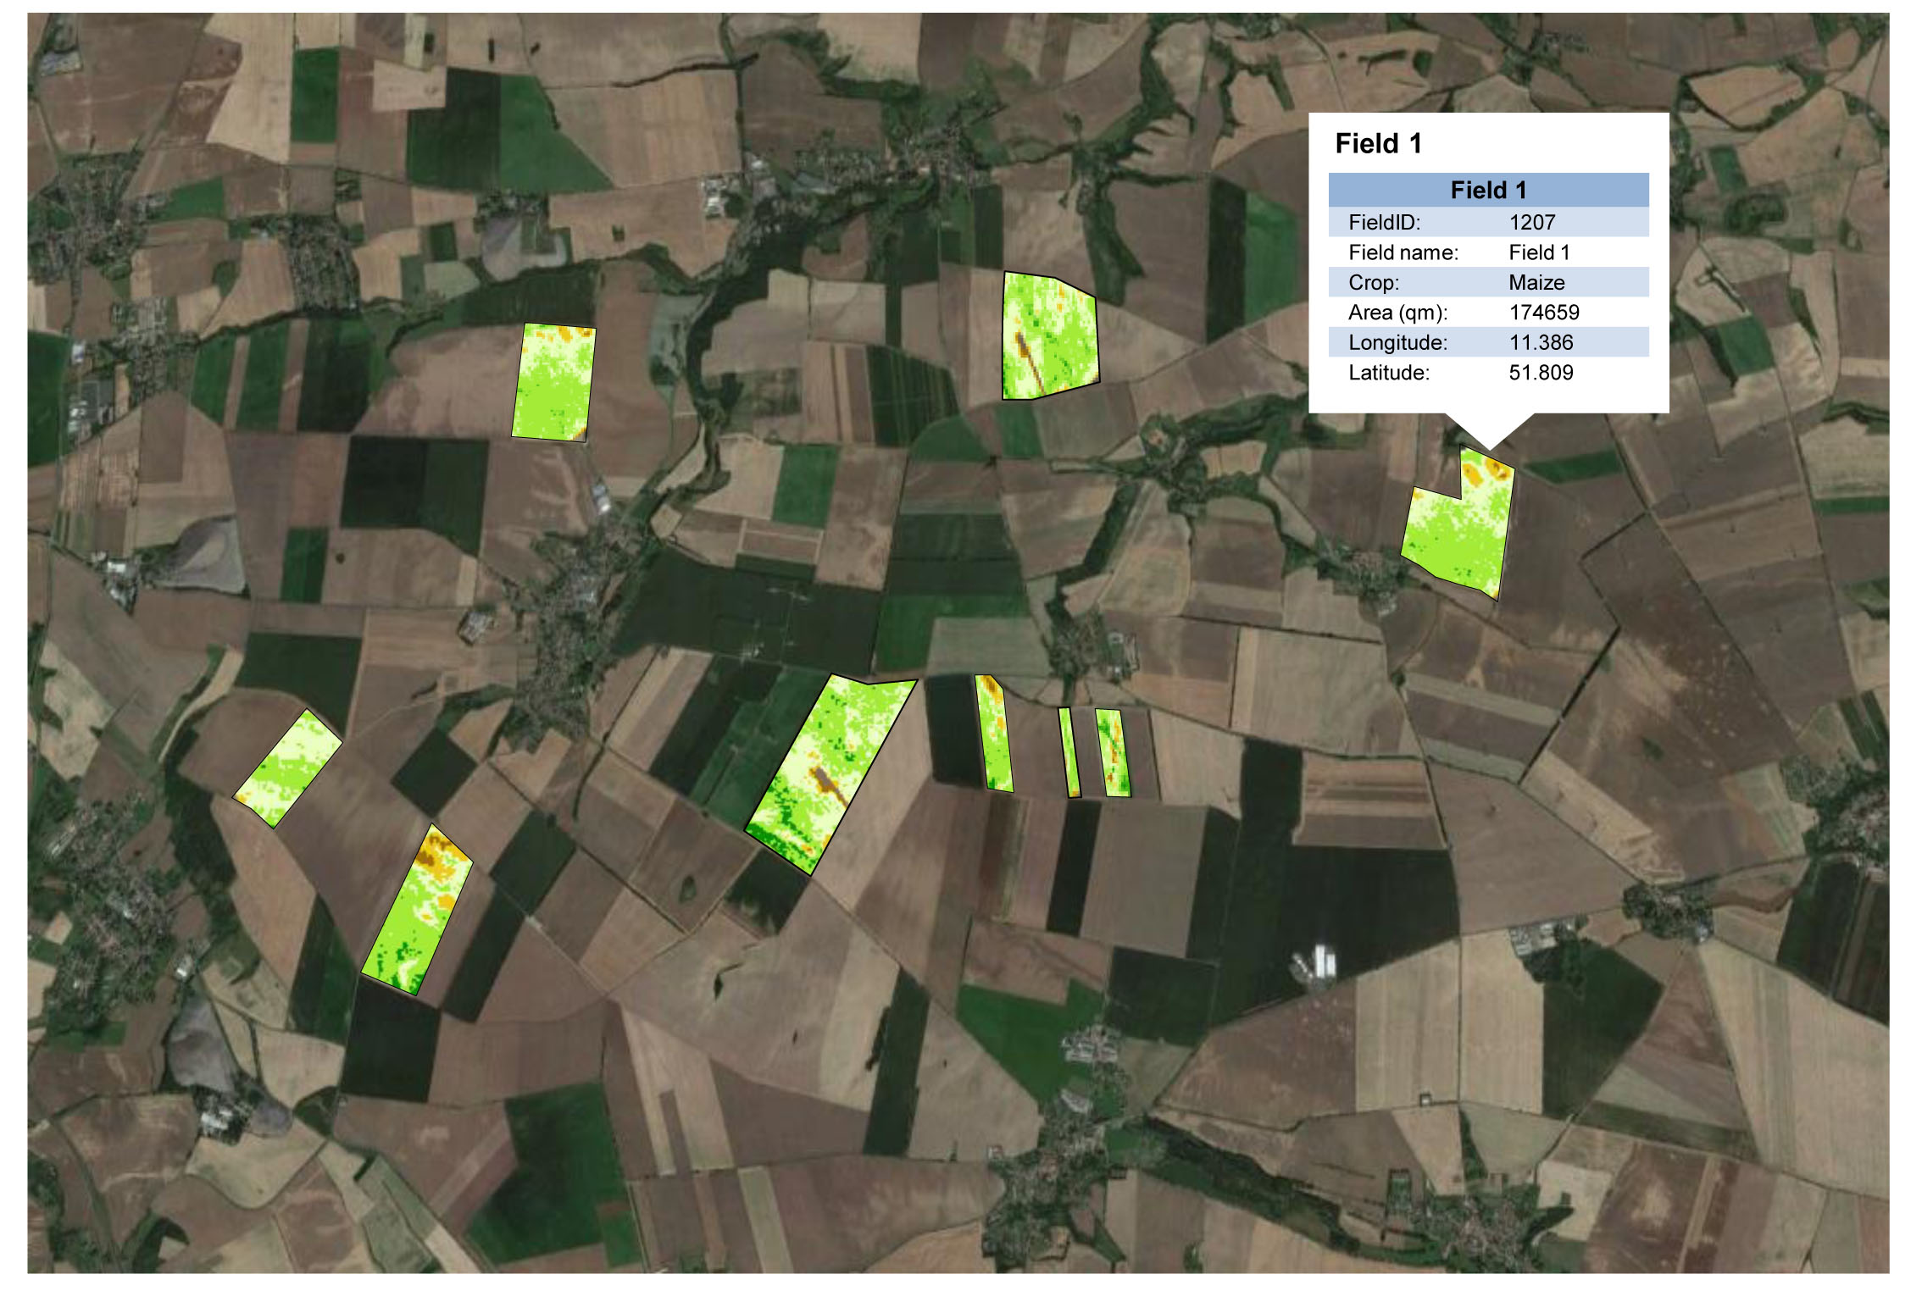Select the Latitude value 51.809
The height and width of the screenshot is (1291, 1922).
1541,373
